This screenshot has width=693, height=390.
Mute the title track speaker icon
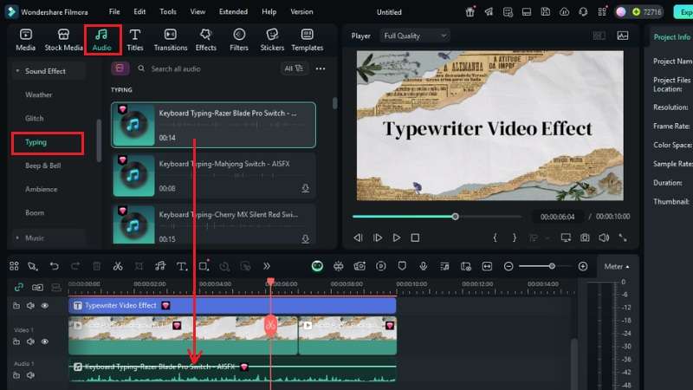click(30, 306)
